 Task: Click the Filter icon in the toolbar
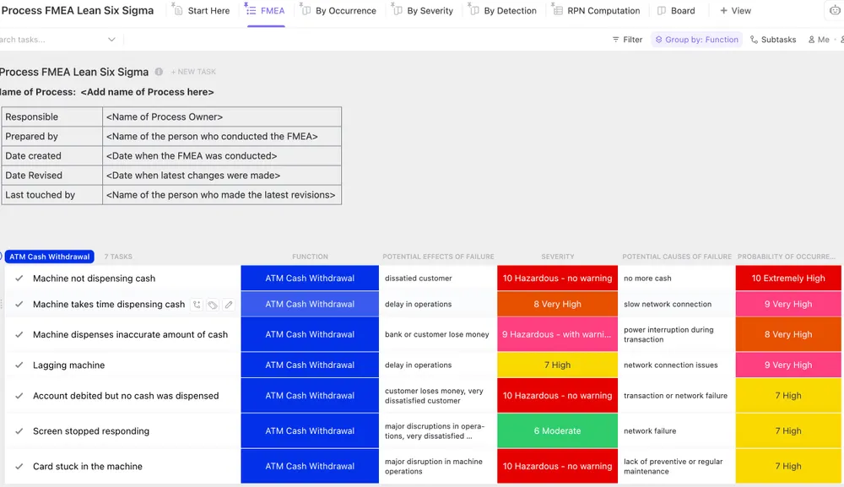point(628,40)
